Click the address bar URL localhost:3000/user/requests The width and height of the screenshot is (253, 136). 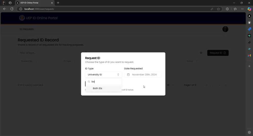tap(39, 9)
